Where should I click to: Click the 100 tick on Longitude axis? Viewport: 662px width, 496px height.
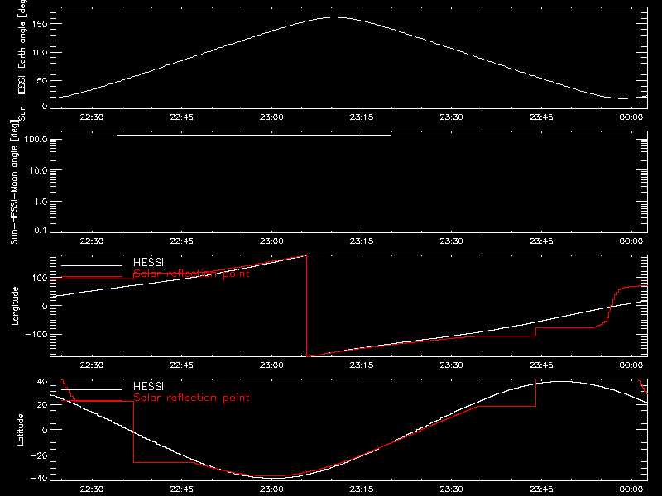[x=40, y=278]
